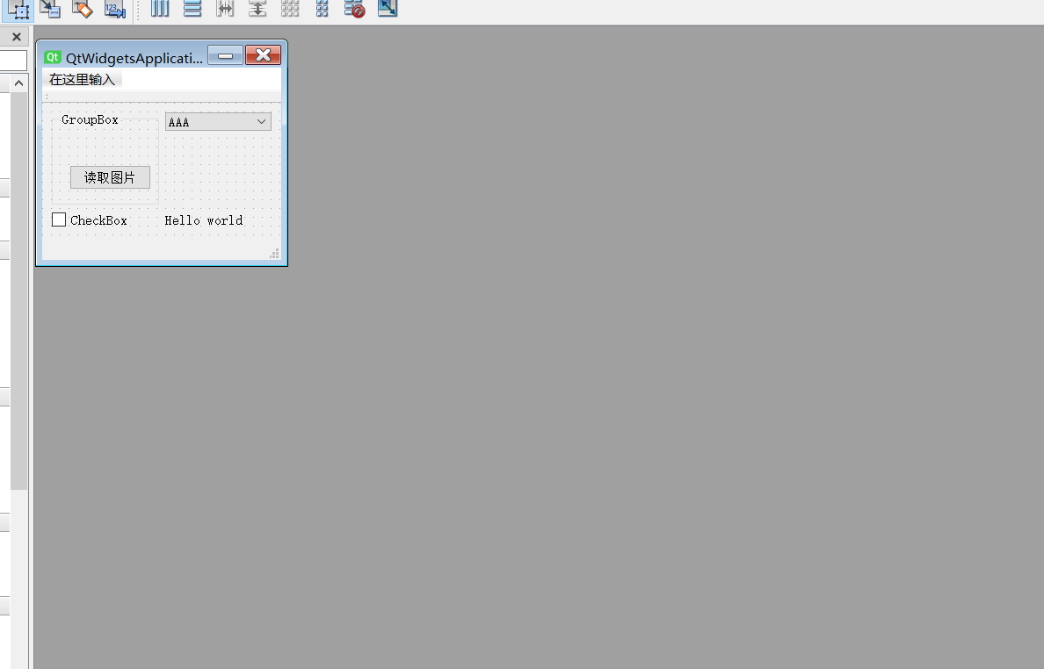Close the left side panel
The height and width of the screenshot is (669, 1044).
coord(17,37)
